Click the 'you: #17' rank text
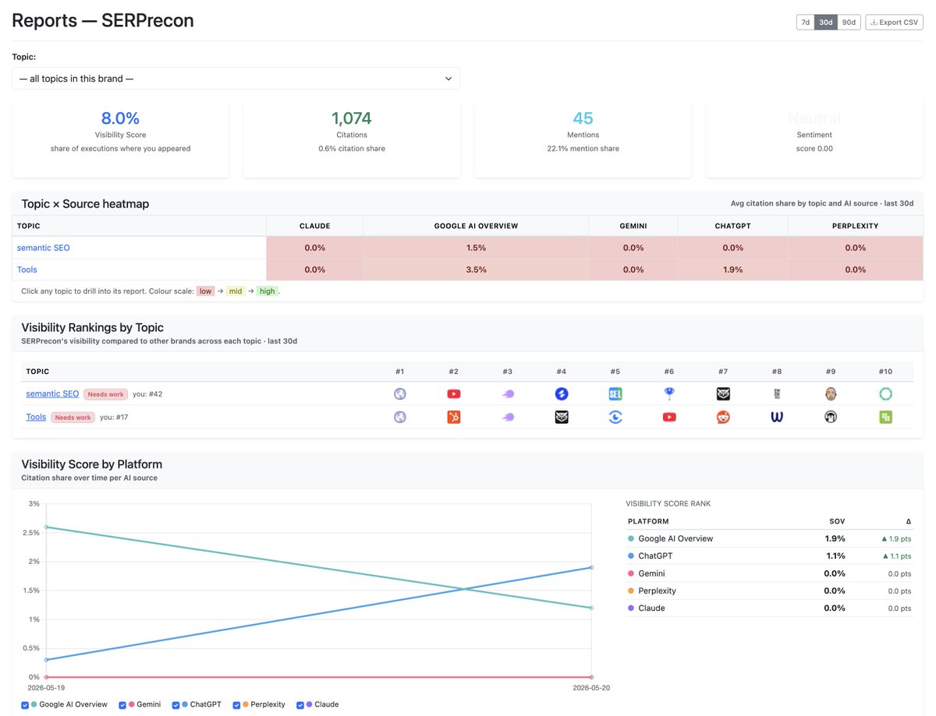 tap(114, 418)
